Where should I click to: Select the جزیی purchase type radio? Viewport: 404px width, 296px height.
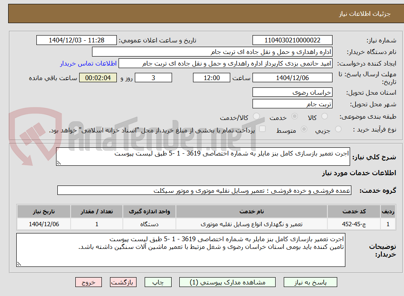pos(338,129)
